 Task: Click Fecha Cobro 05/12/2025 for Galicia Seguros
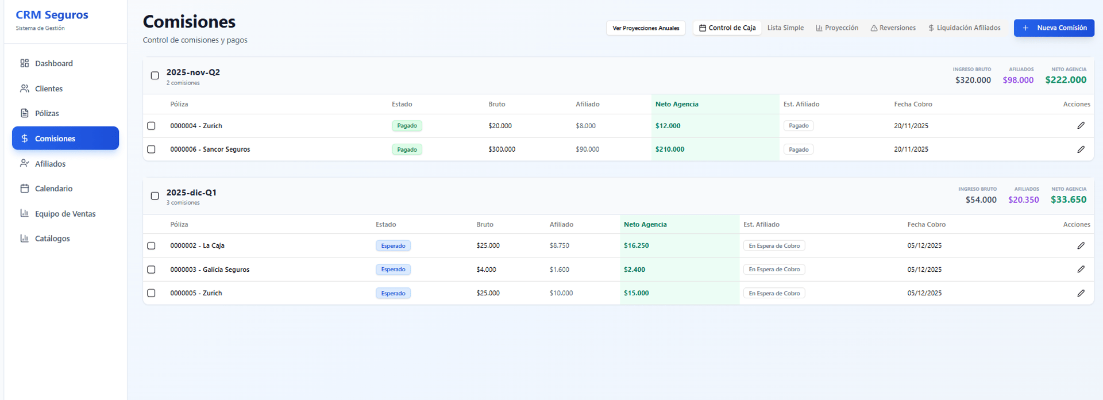[x=924, y=270]
